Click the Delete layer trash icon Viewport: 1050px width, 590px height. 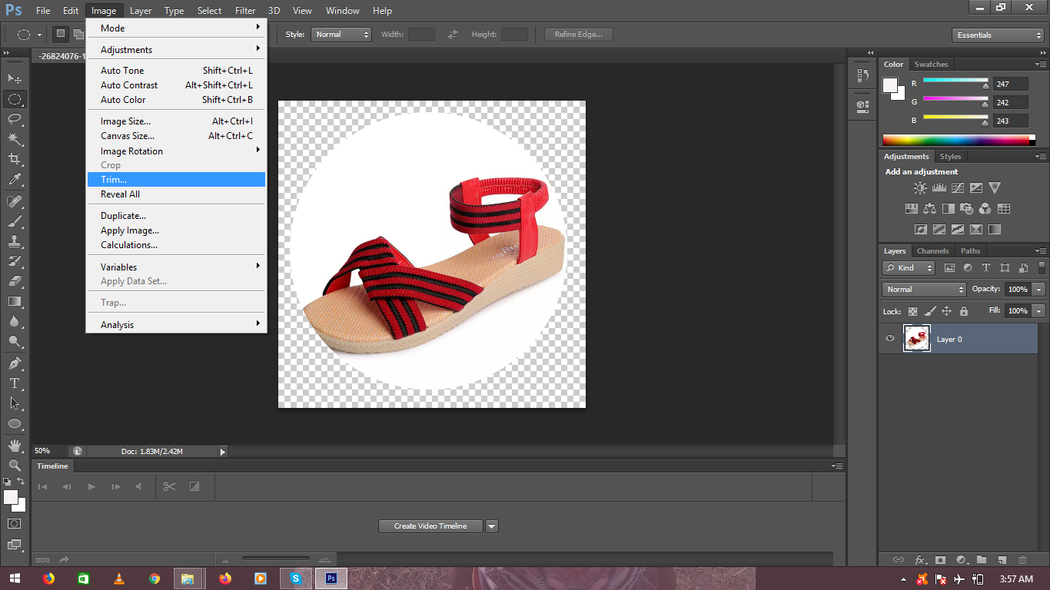[x=1022, y=560]
